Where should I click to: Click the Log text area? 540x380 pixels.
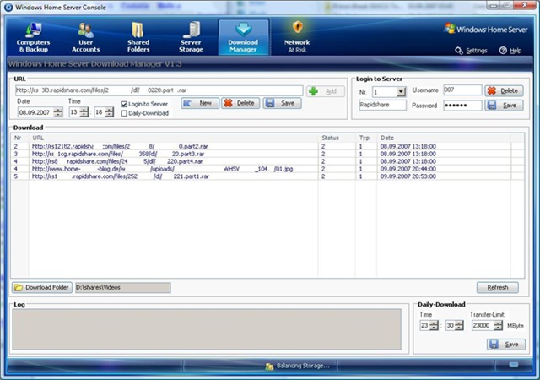207,329
